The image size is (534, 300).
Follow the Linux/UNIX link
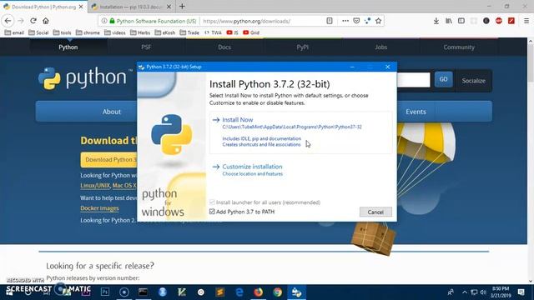[x=95, y=186]
